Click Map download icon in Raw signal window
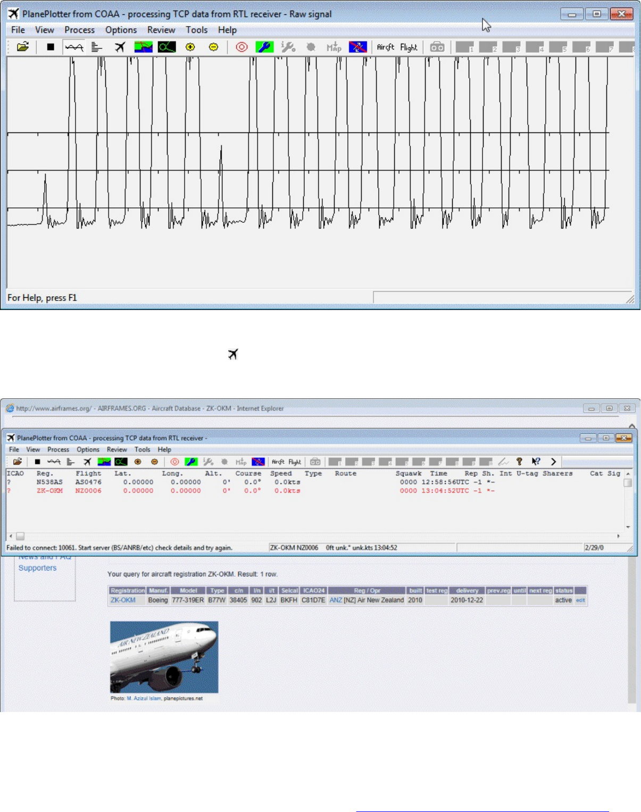This screenshot has height=812, width=641. click(334, 47)
